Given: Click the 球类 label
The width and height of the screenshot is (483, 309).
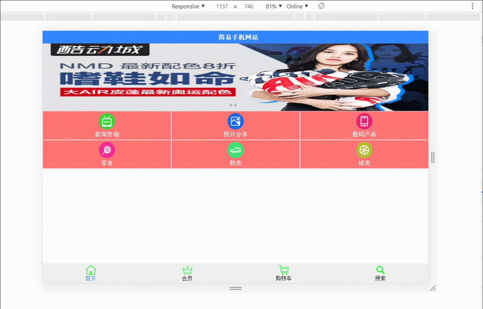Looking at the screenshot, I should pos(364,163).
